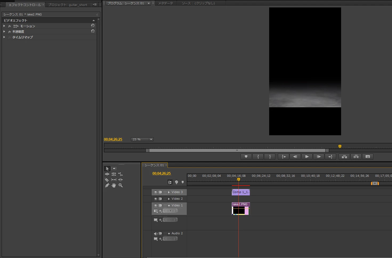Image resolution: width=392 pixels, height=258 pixels.
Task: Open Audio 2 Set Display Style menu
Action: 156,239
